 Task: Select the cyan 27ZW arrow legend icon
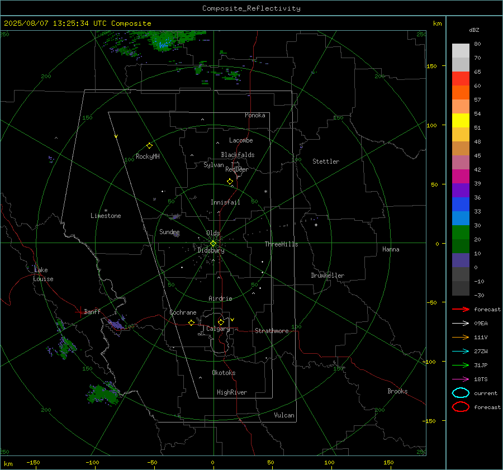click(x=461, y=352)
